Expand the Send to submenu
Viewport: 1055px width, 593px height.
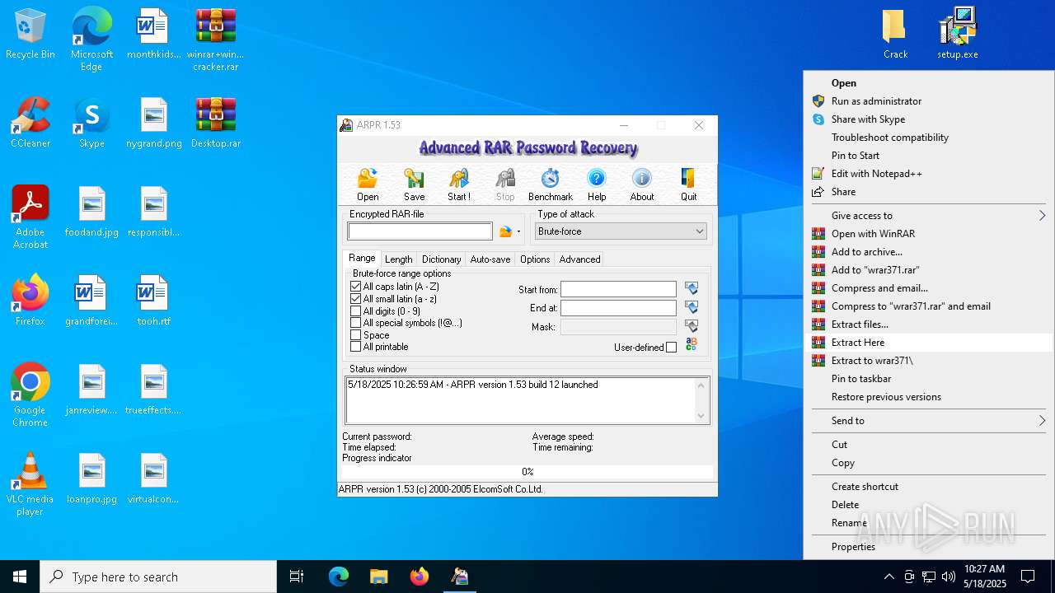929,421
